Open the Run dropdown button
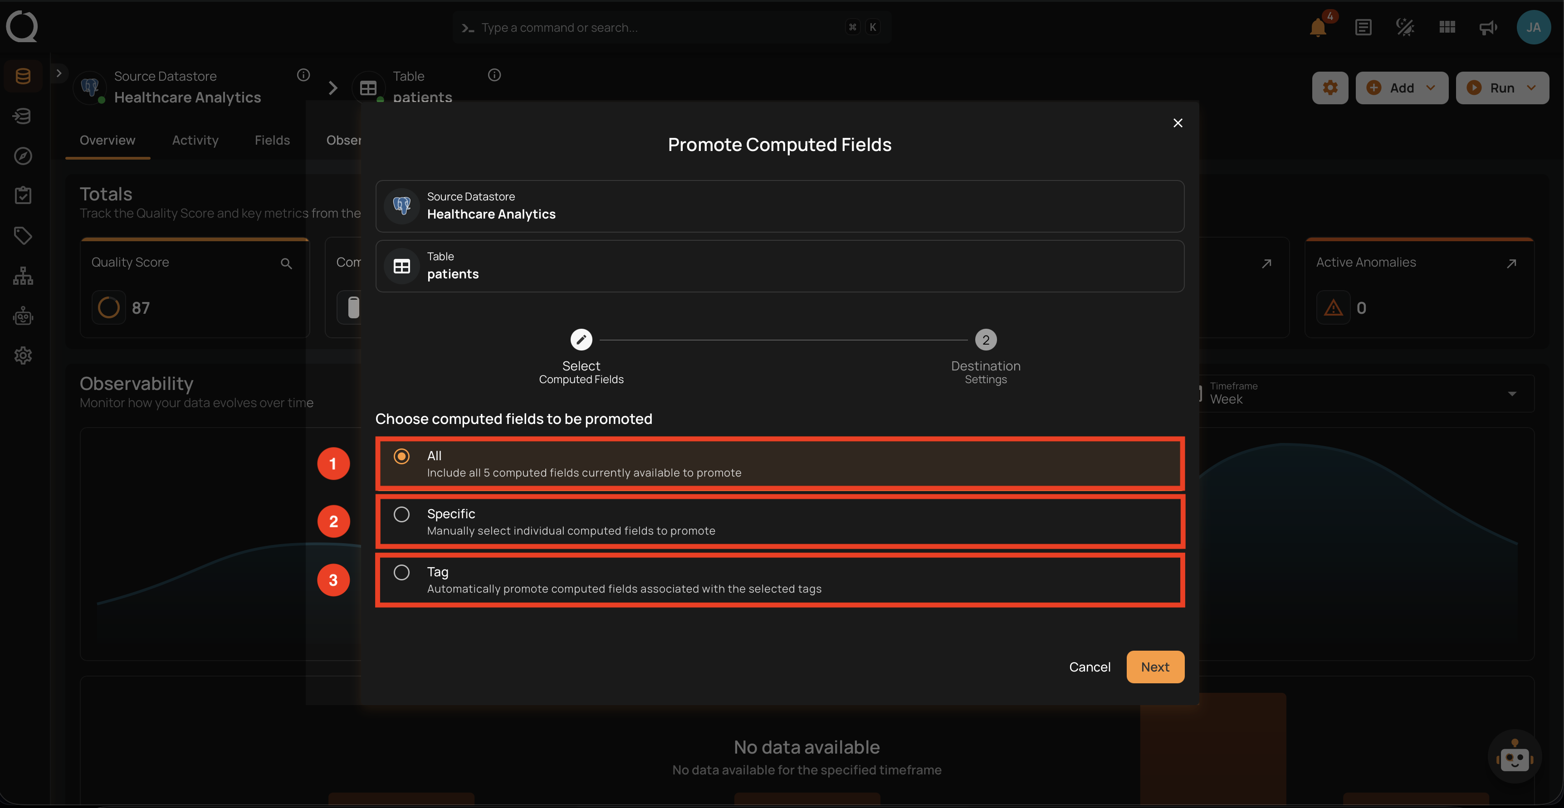1564x808 pixels. coord(1502,88)
